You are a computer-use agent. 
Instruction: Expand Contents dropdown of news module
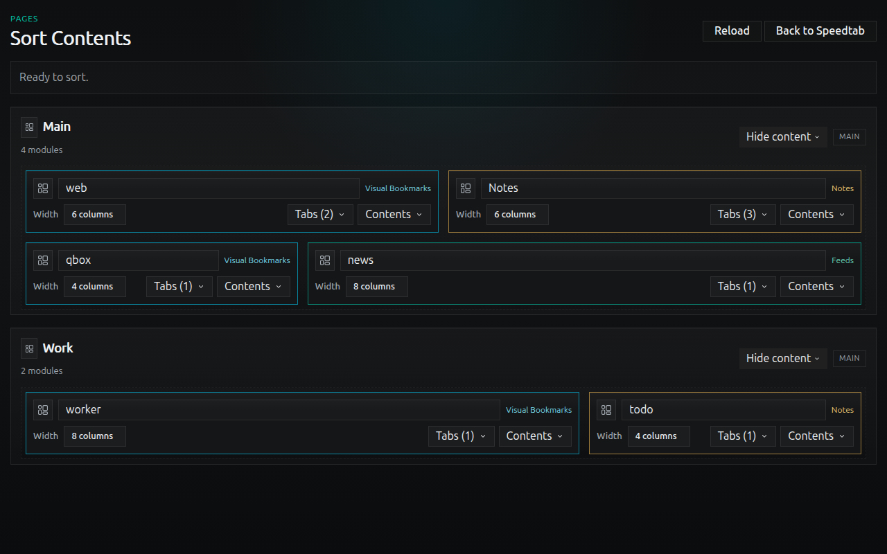tap(817, 287)
